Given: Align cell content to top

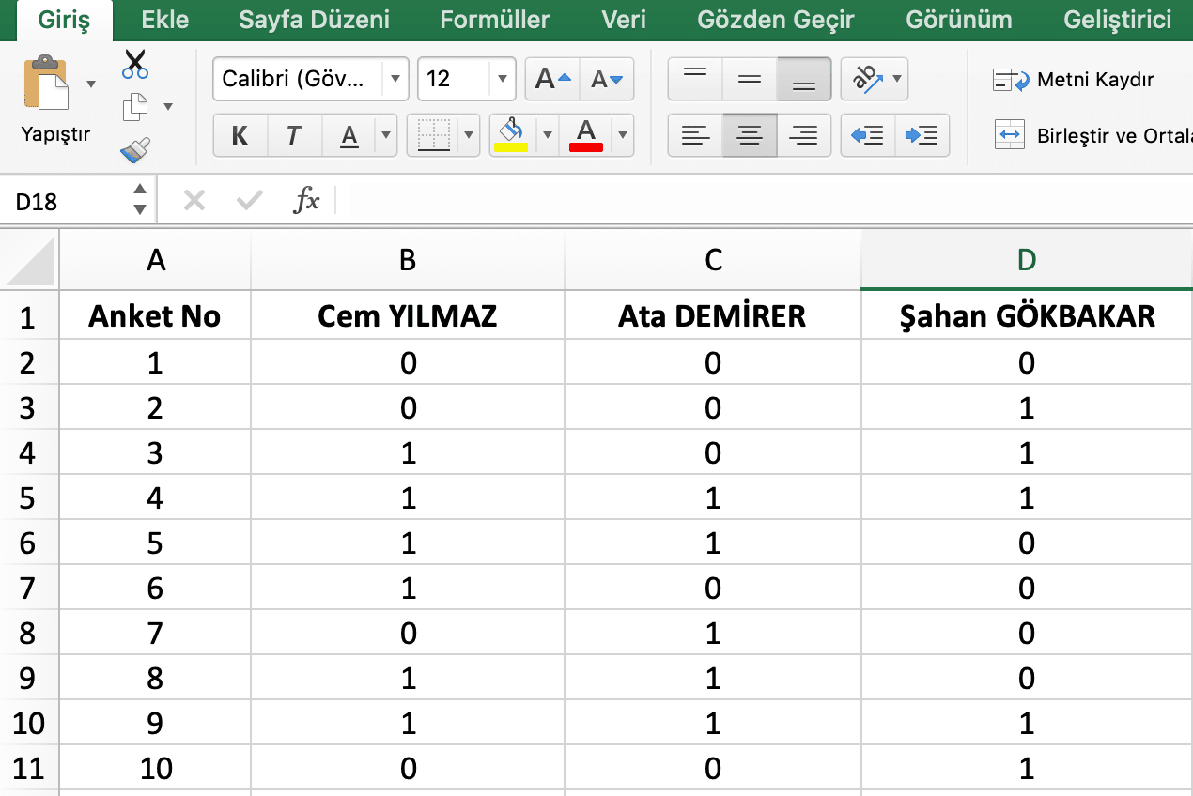Looking at the screenshot, I should 695,80.
